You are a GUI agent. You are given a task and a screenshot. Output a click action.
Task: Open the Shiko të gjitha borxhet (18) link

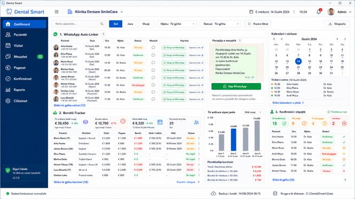pyautogui.click(x=71, y=182)
